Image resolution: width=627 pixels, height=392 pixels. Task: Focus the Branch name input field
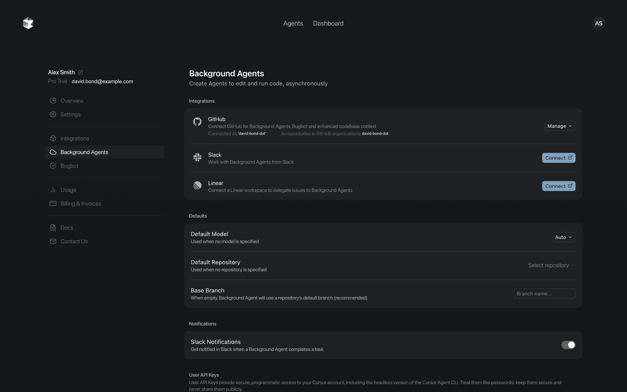544,294
